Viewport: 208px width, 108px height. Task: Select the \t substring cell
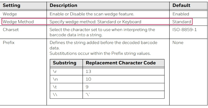(54, 87)
